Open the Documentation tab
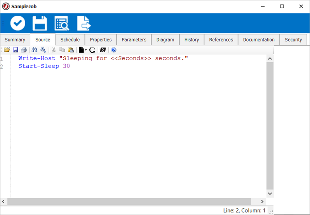 259,40
